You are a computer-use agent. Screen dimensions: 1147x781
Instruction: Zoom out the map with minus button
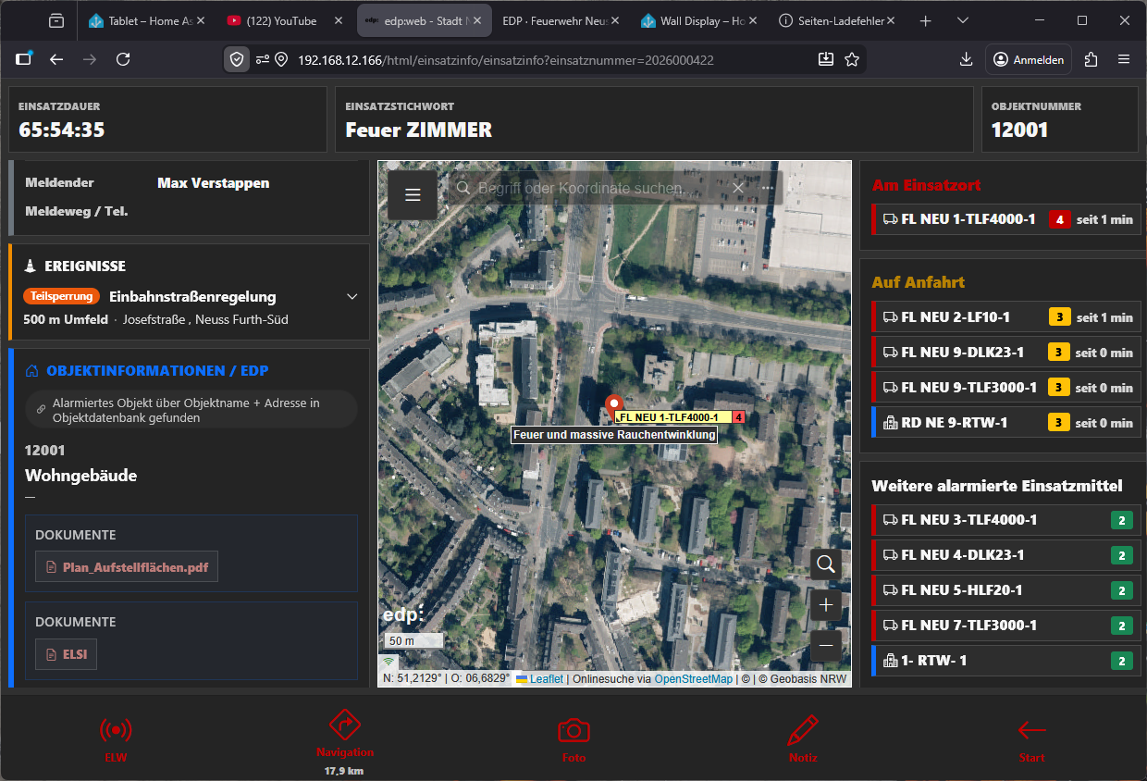[826, 644]
